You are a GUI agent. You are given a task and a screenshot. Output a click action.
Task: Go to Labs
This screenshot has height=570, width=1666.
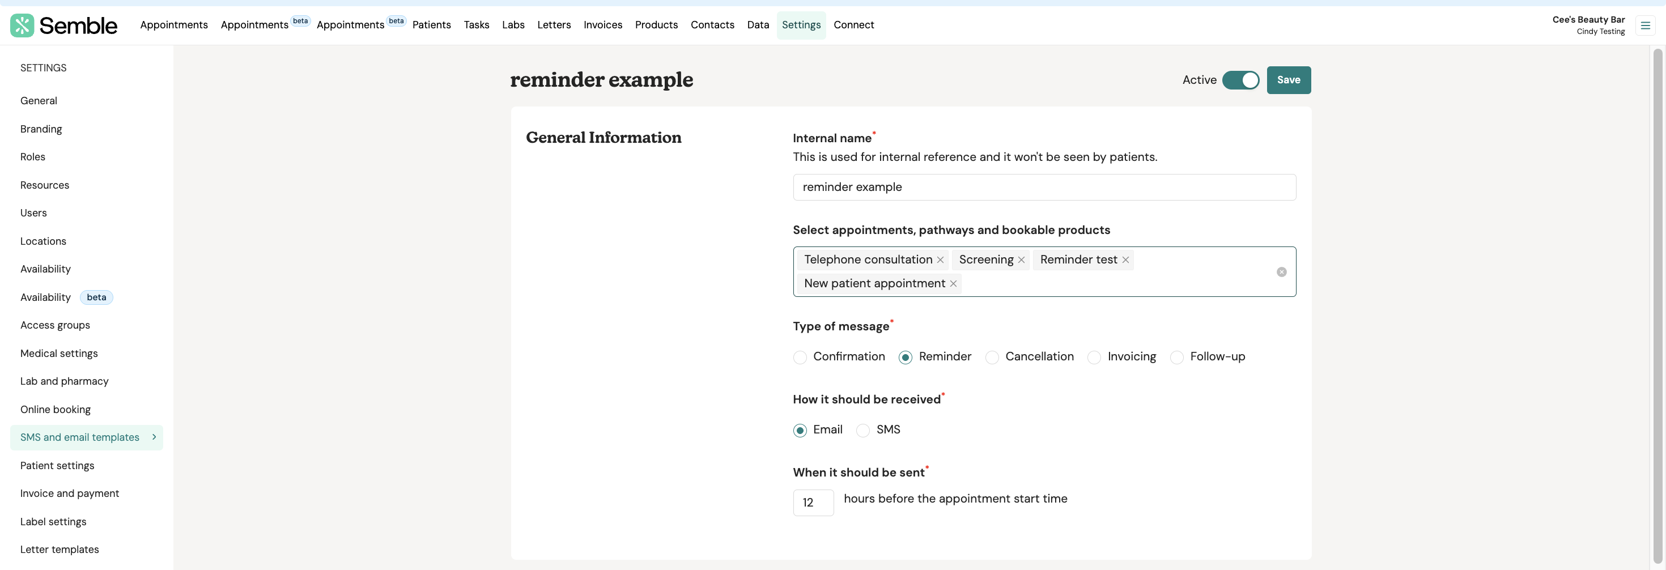tap(513, 25)
